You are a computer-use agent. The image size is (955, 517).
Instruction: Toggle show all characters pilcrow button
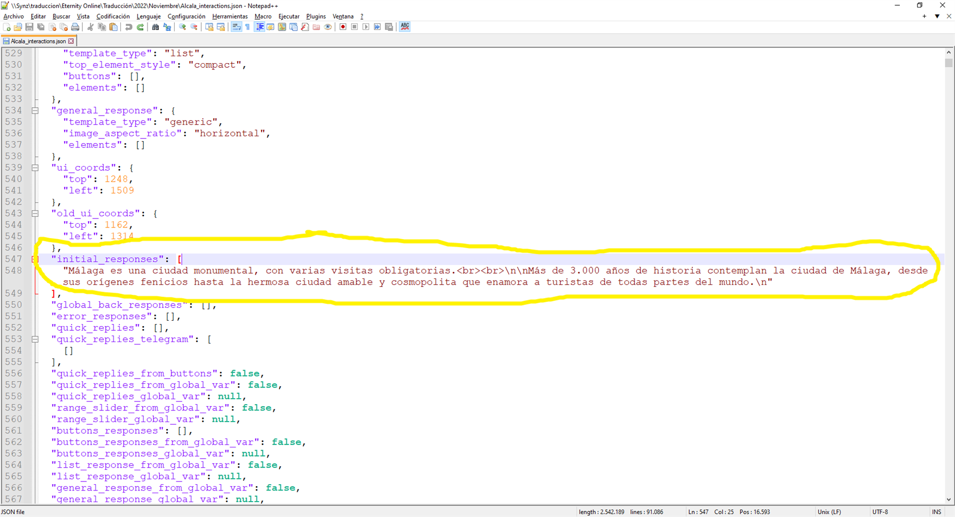coord(248,27)
